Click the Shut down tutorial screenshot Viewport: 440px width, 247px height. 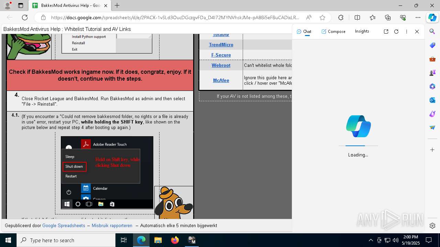107,173
